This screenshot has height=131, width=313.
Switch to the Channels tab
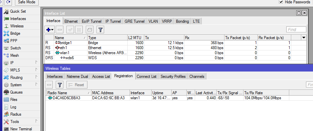(x=197, y=77)
